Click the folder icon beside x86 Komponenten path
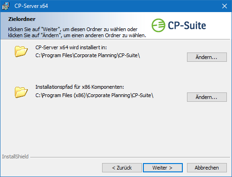The height and width of the screenshot is (177, 232). point(21,92)
